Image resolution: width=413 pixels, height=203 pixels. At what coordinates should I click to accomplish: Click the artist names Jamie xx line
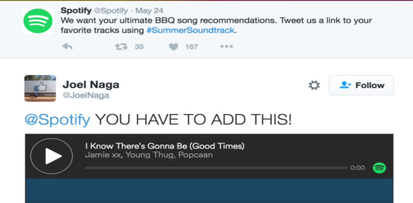click(x=149, y=155)
